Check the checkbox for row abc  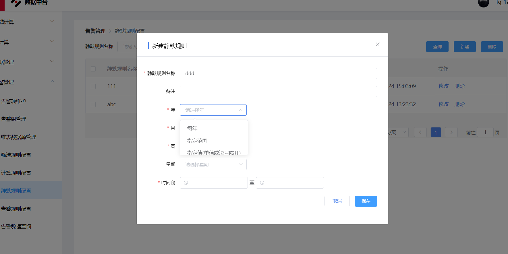93,104
